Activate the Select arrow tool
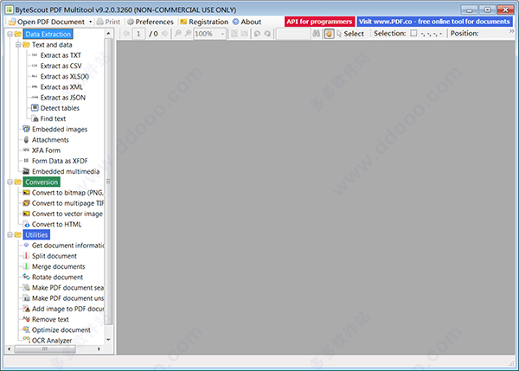This screenshot has height=371, width=519. (350, 34)
